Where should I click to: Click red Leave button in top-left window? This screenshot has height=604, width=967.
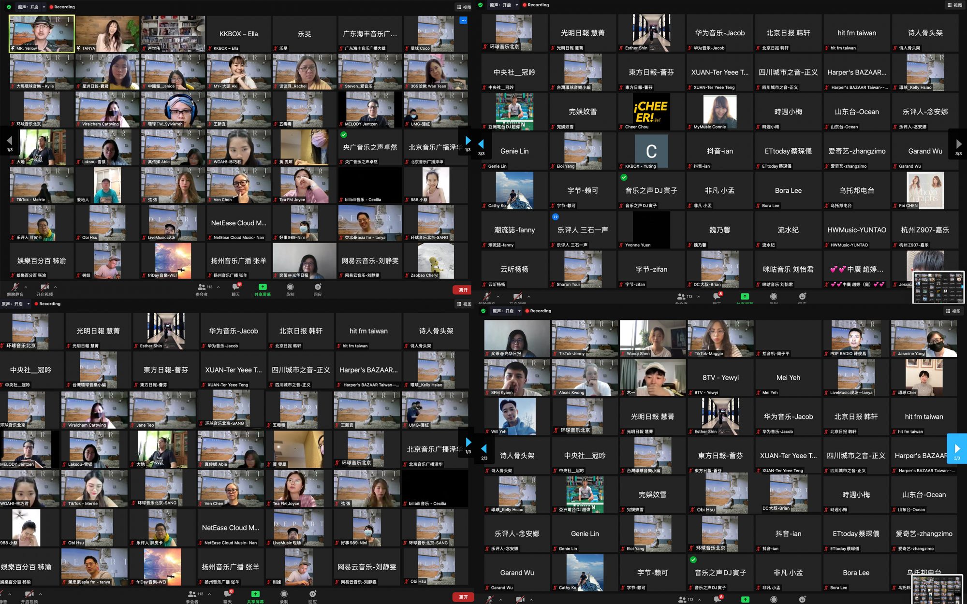click(x=463, y=290)
